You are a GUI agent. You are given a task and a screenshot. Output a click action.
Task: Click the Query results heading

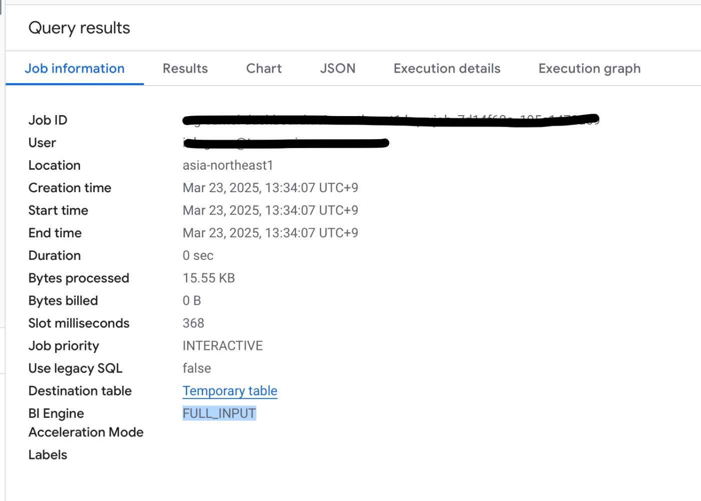[79, 28]
